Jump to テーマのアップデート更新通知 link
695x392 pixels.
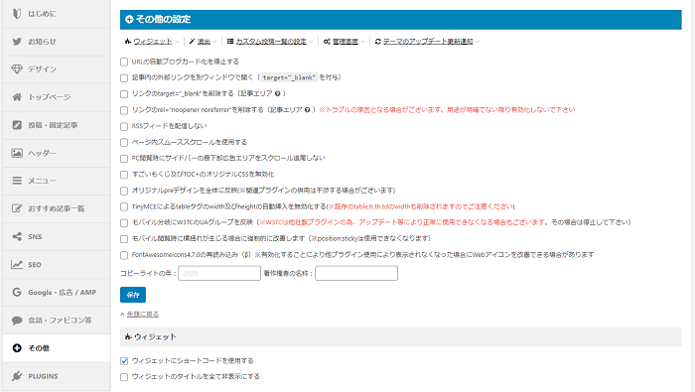pos(428,42)
